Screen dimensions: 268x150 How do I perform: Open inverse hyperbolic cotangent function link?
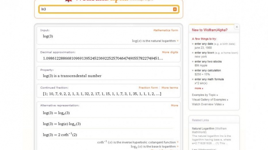coord(138,142)
